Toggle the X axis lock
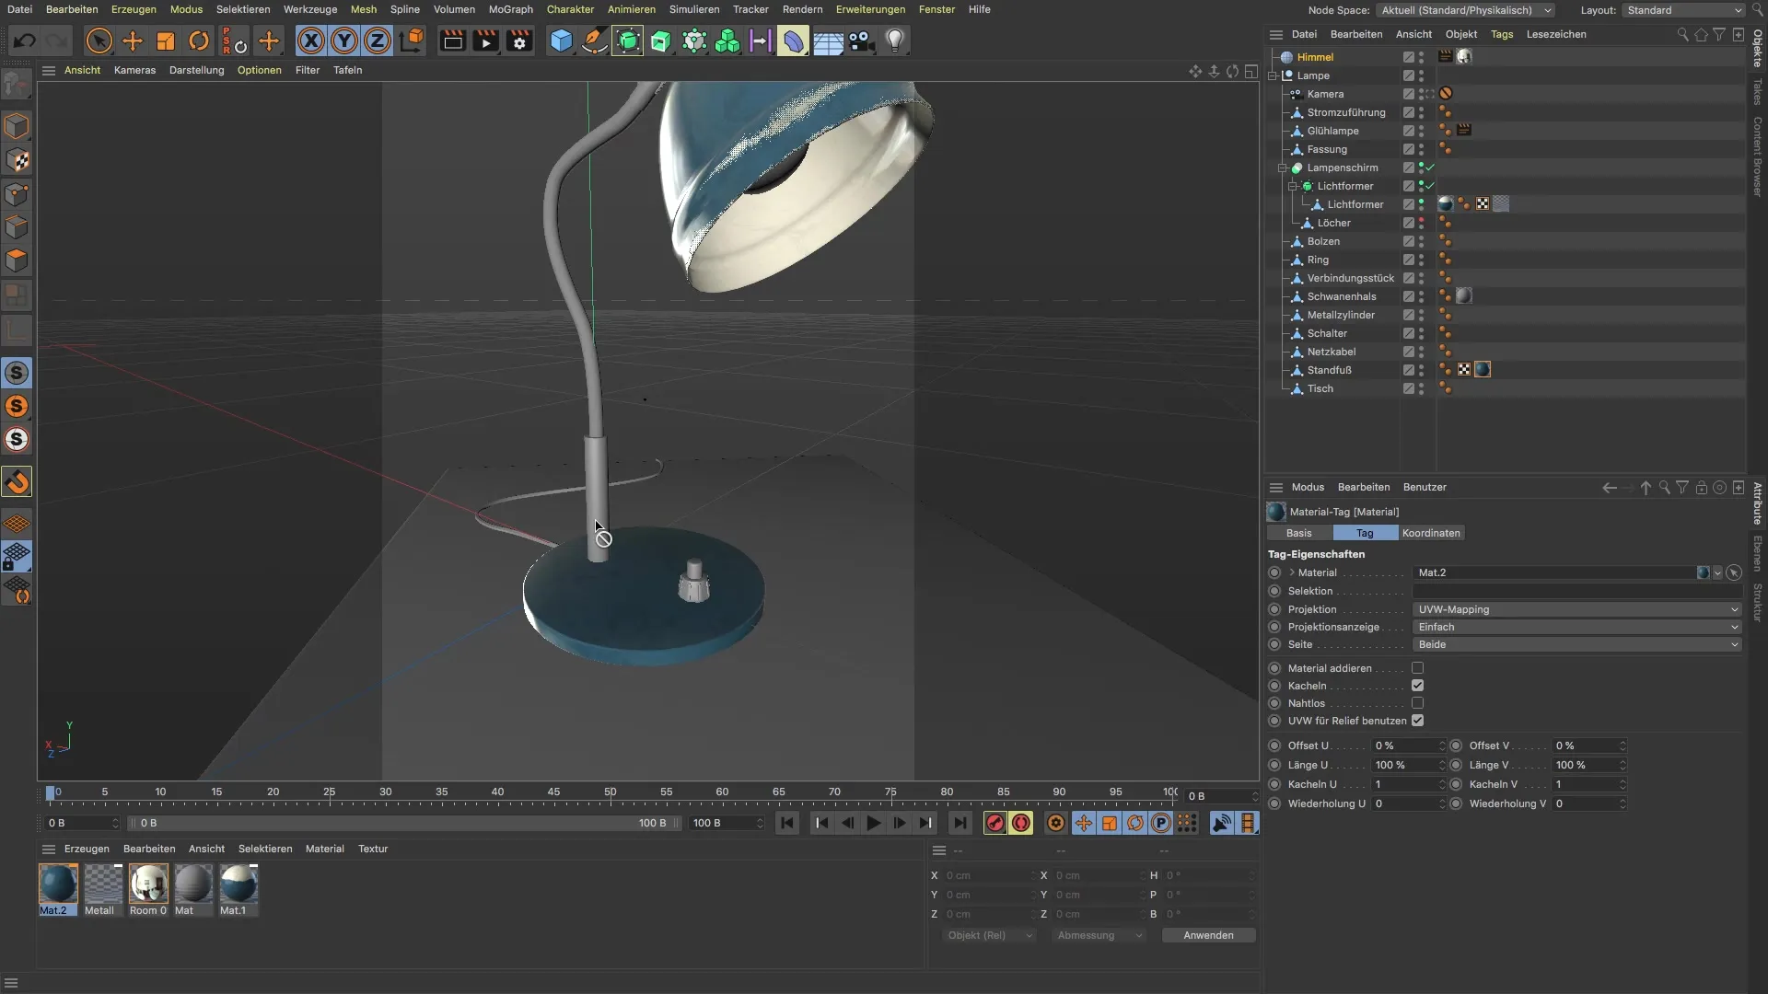Viewport: 1768px width, 994px height. [x=311, y=40]
